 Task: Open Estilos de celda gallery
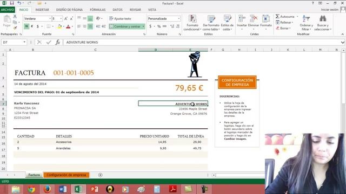[227, 23]
